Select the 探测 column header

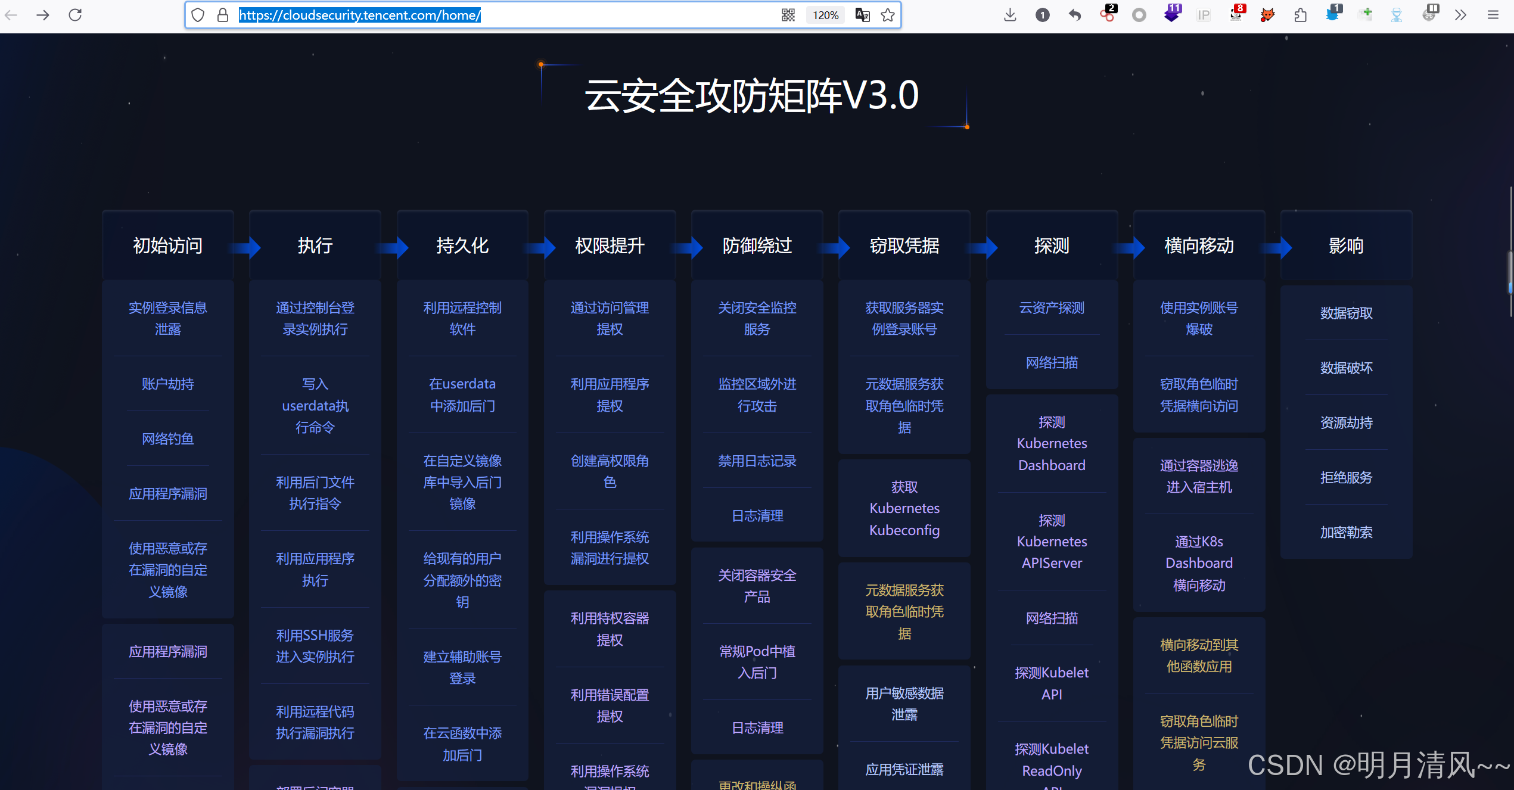(x=1052, y=245)
